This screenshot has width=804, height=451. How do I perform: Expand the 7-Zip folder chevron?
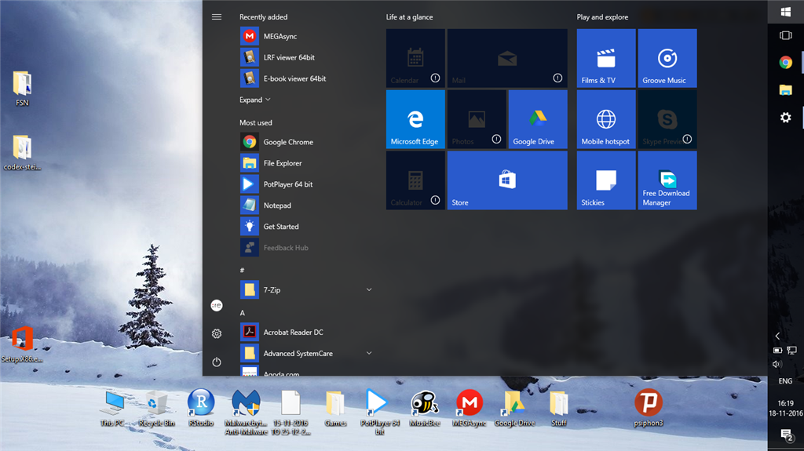tap(369, 289)
